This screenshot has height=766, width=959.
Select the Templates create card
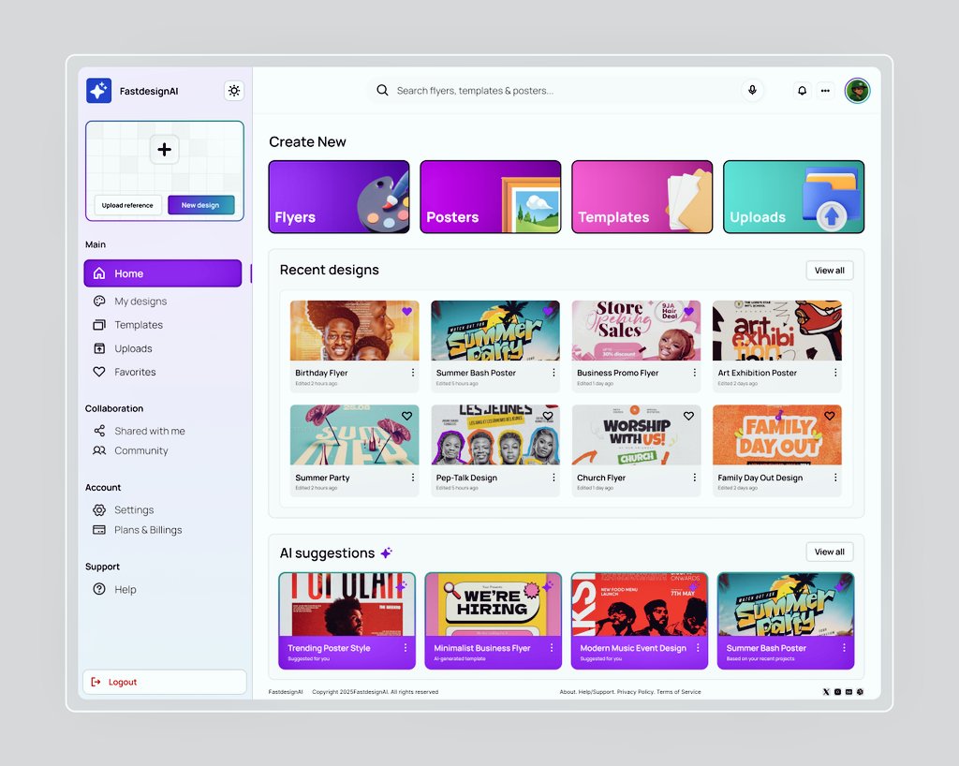point(642,197)
